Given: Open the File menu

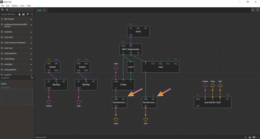Looking at the screenshot, I should [3, 6].
